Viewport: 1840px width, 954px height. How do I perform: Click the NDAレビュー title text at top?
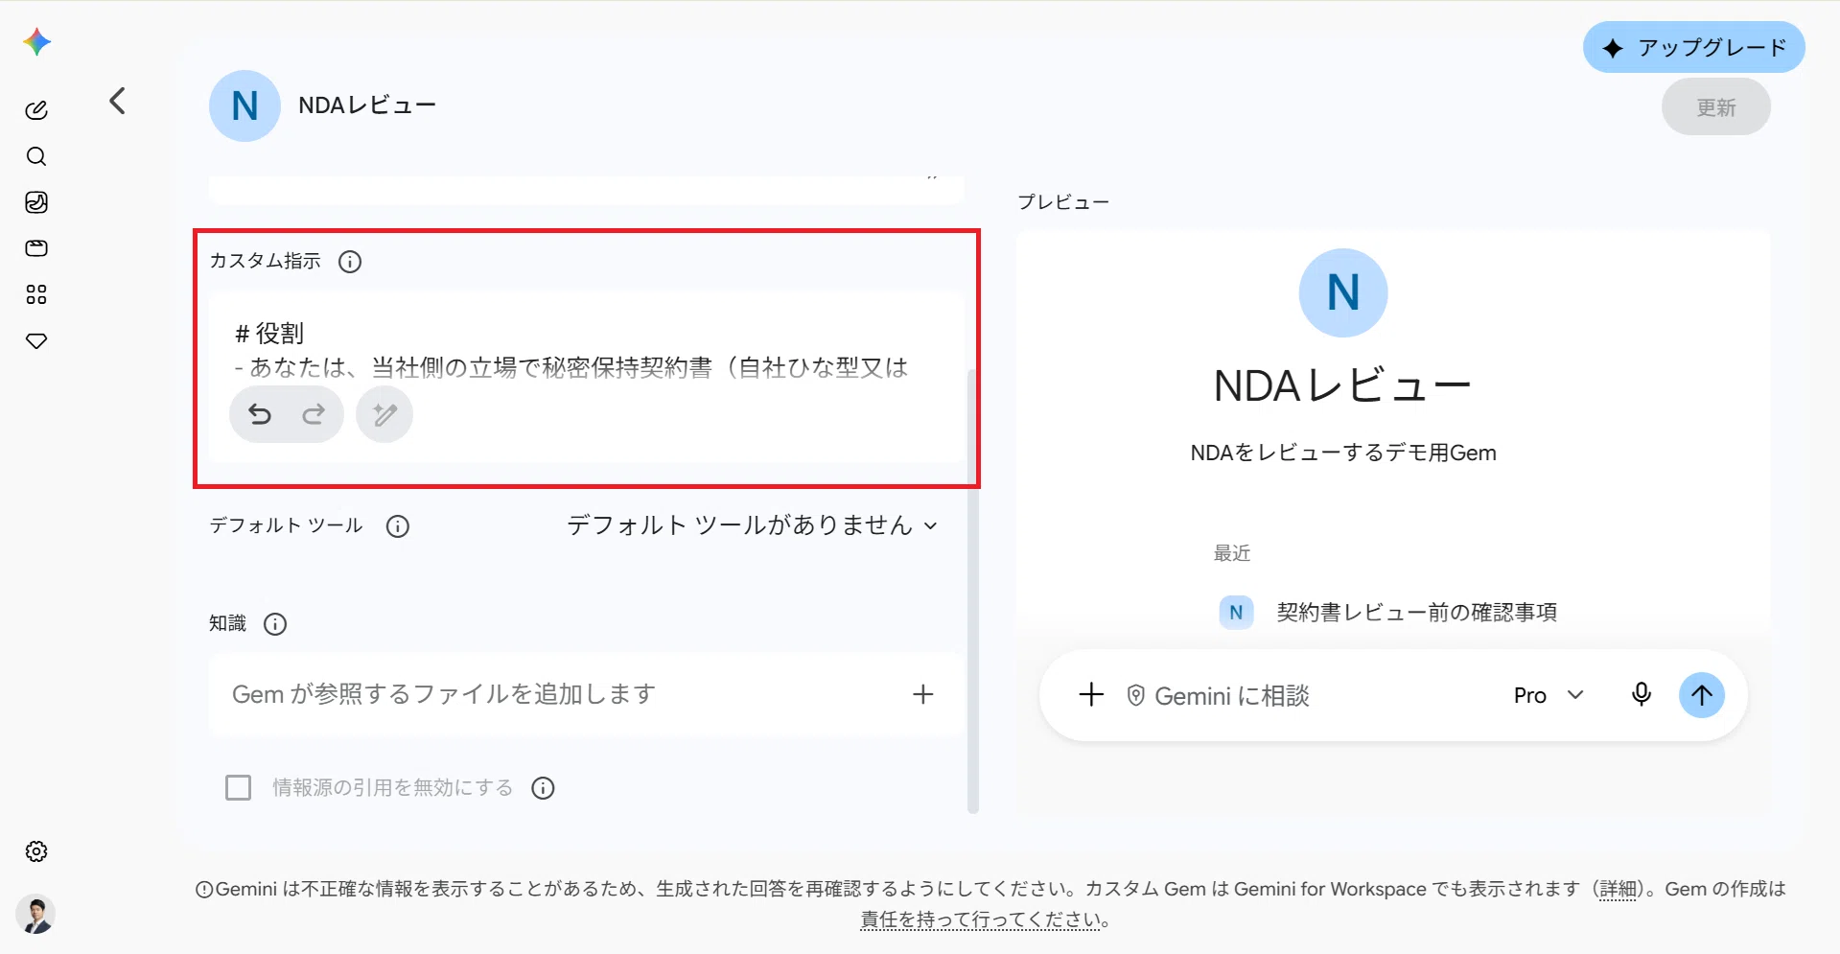pos(367,105)
